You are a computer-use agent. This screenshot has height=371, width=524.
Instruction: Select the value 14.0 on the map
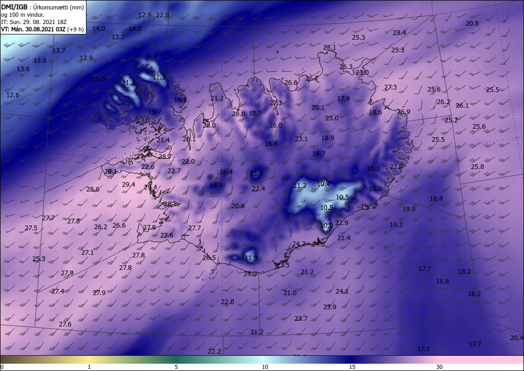pyautogui.click(x=99, y=28)
